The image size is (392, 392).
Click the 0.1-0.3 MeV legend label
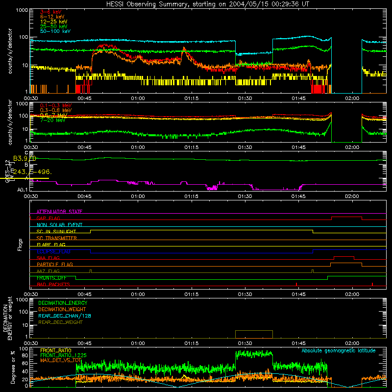point(56,106)
